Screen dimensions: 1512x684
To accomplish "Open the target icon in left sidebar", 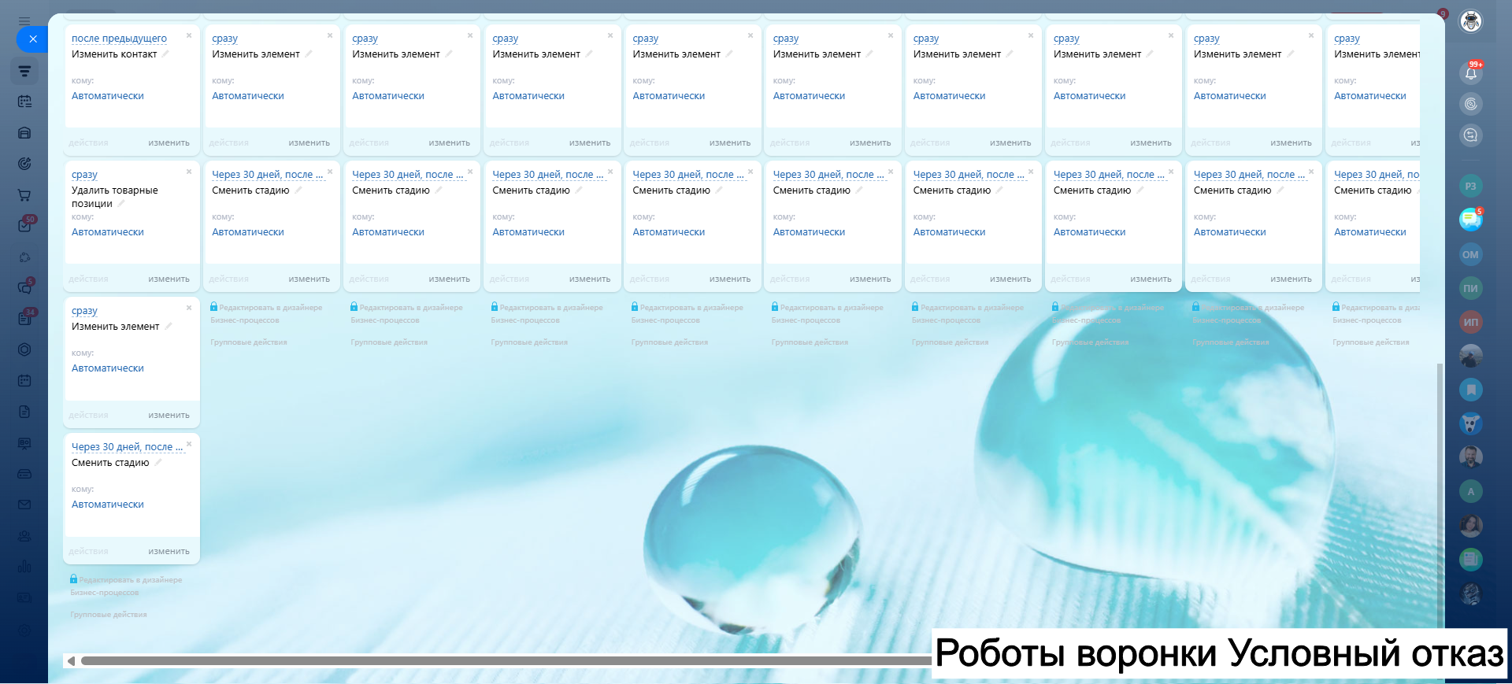I will point(24,164).
